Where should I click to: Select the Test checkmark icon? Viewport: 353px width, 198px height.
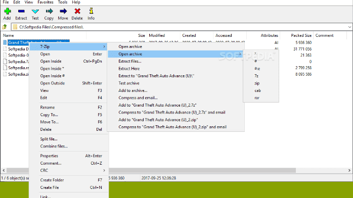(35, 11)
